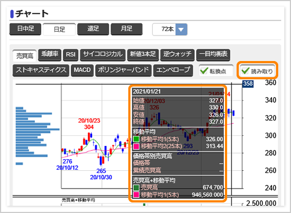
Task: Click the green 移動平均1(5本) color swatch
Action: click(x=136, y=139)
